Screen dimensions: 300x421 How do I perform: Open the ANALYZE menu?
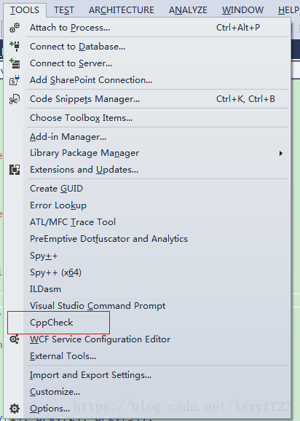point(188,10)
